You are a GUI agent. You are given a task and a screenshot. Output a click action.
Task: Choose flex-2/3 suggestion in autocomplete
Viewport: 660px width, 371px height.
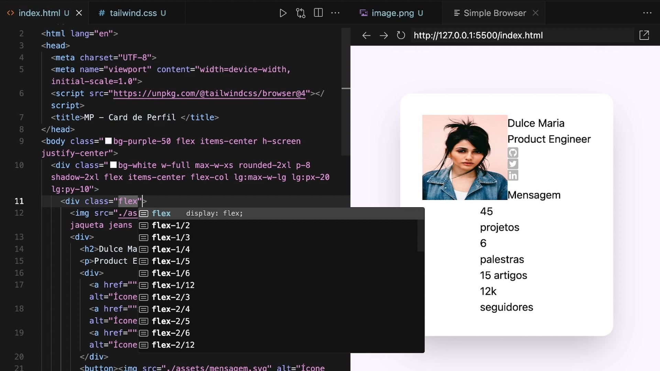pos(171,297)
